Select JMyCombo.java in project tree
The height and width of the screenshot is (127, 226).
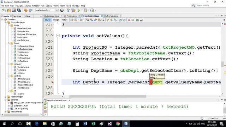(24, 82)
